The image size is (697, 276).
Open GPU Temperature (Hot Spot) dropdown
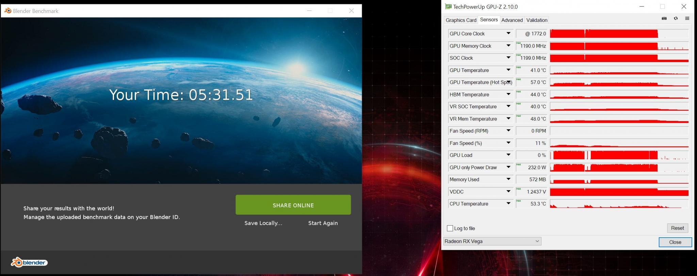coord(508,82)
